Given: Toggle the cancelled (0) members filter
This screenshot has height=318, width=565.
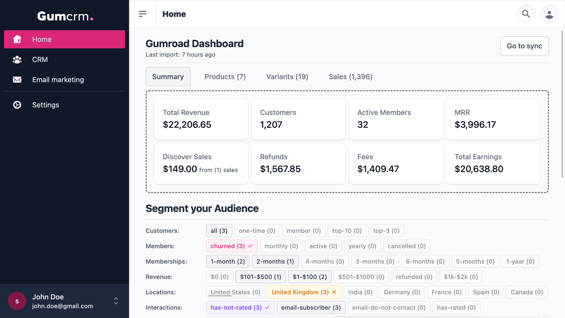Looking at the screenshot, I should point(407,246).
